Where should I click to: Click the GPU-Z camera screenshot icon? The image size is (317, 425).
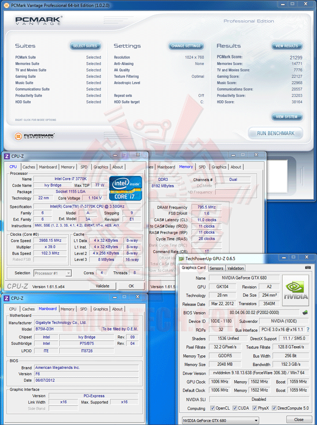[308, 268]
